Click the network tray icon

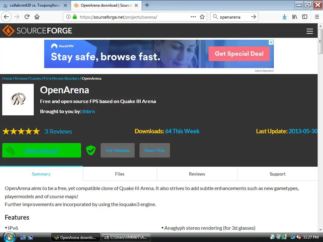click(x=293, y=237)
